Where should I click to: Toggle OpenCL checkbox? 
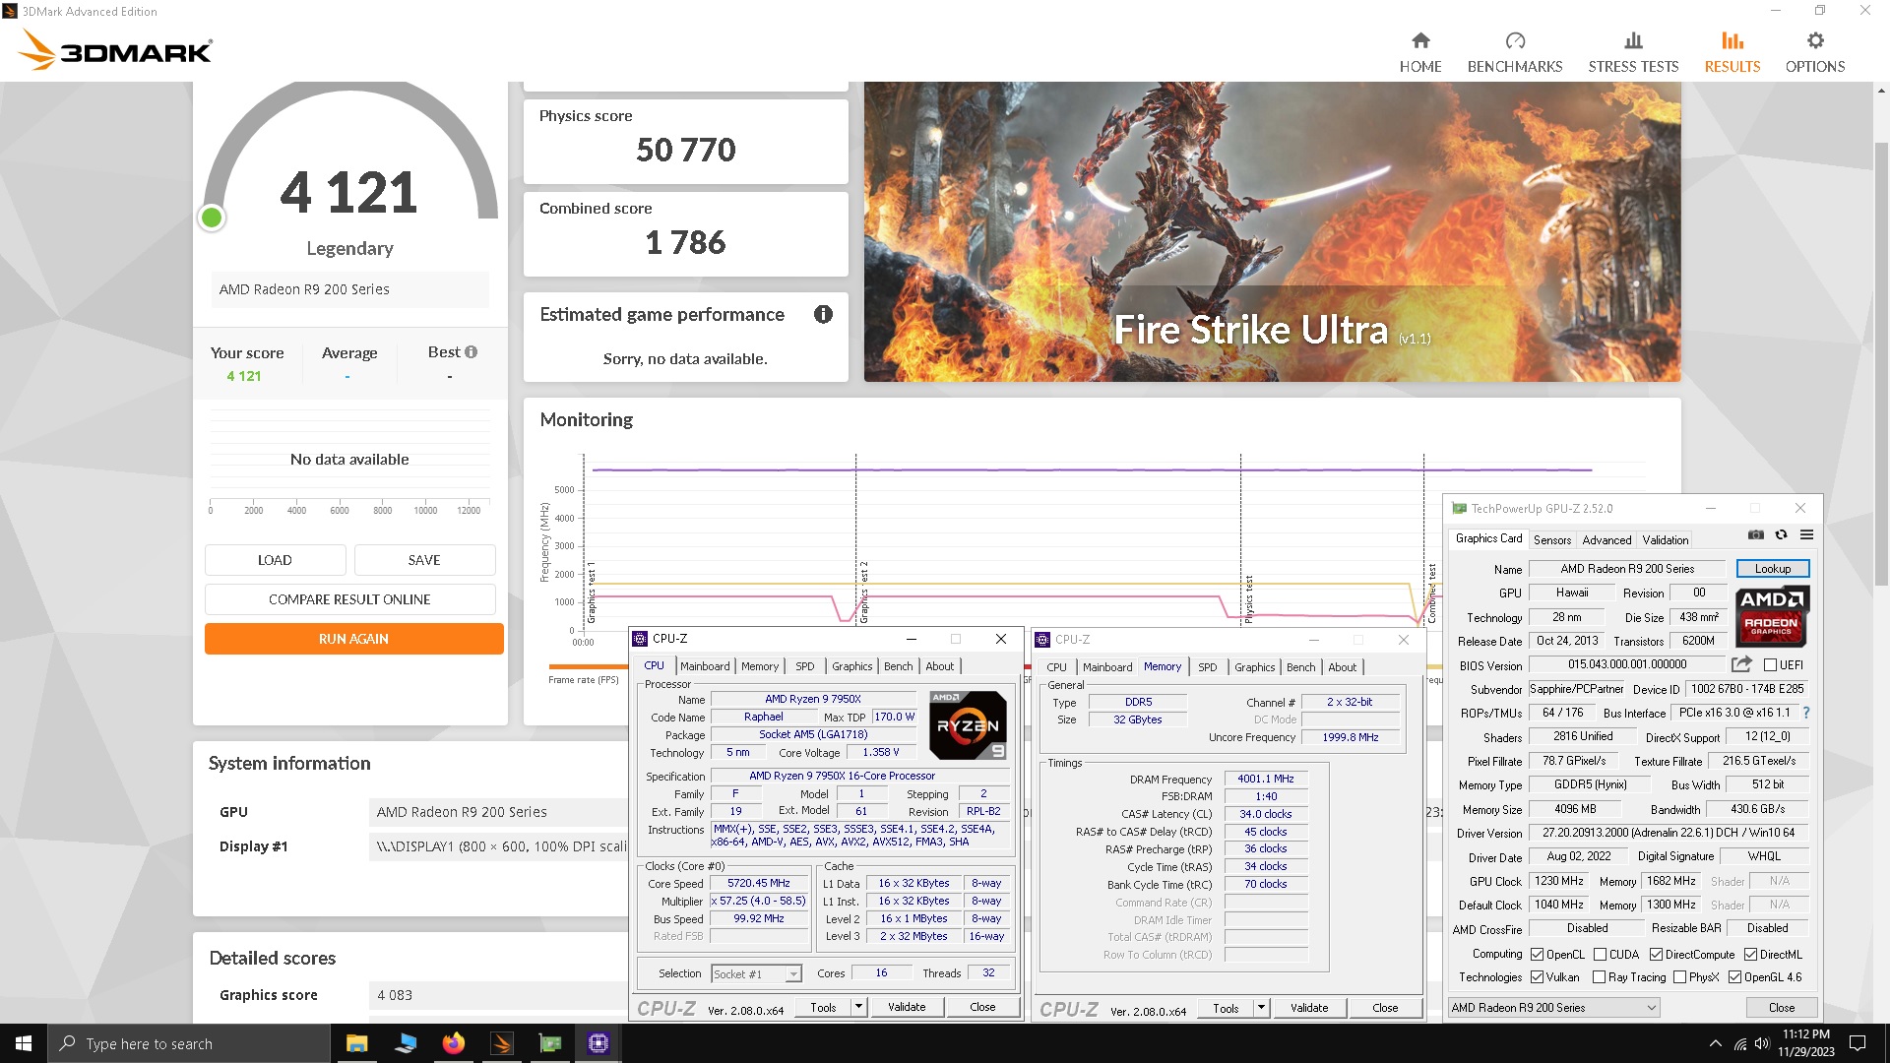tap(1537, 955)
